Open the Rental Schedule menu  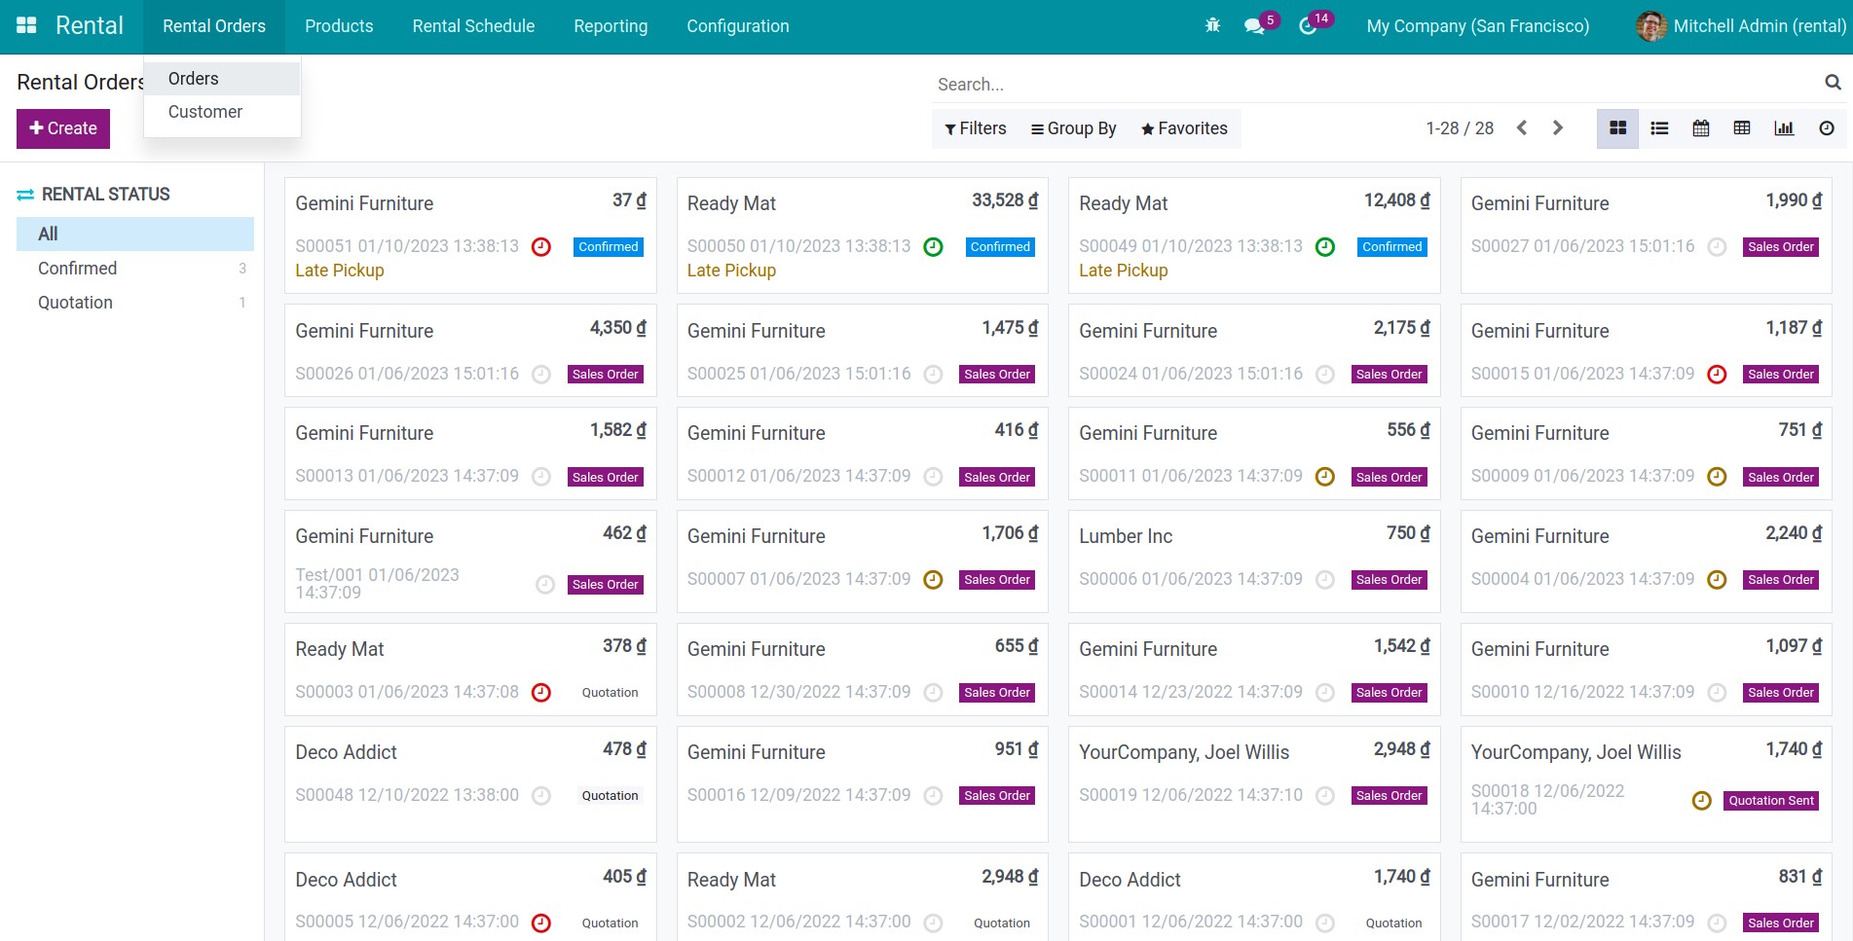coord(473,26)
